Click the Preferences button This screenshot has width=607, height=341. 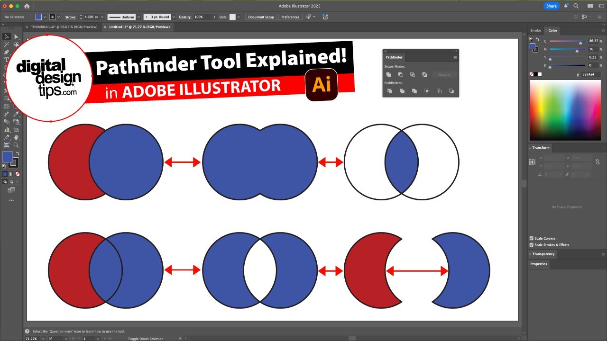pos(290,17)
